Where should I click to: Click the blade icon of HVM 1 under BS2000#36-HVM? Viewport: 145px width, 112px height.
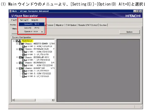26,52
